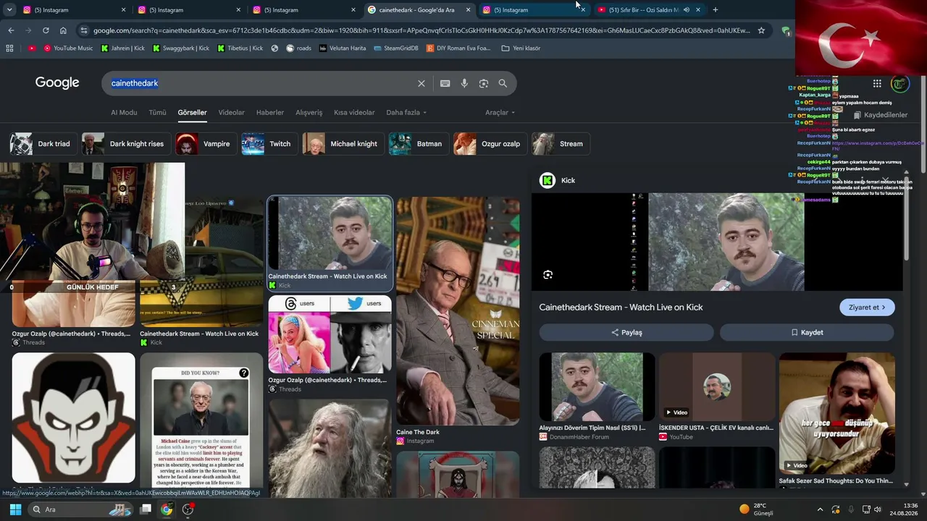The image size is (927, 521).
Task: Click the Ziyaret et button
Action: pos(867,308)
